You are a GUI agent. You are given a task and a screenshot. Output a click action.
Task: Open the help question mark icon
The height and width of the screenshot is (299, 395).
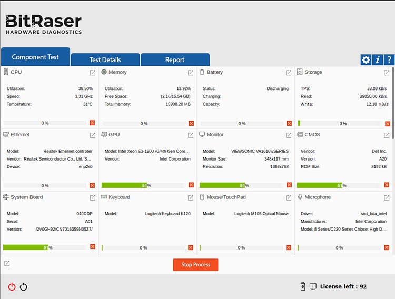pos(389,60)
